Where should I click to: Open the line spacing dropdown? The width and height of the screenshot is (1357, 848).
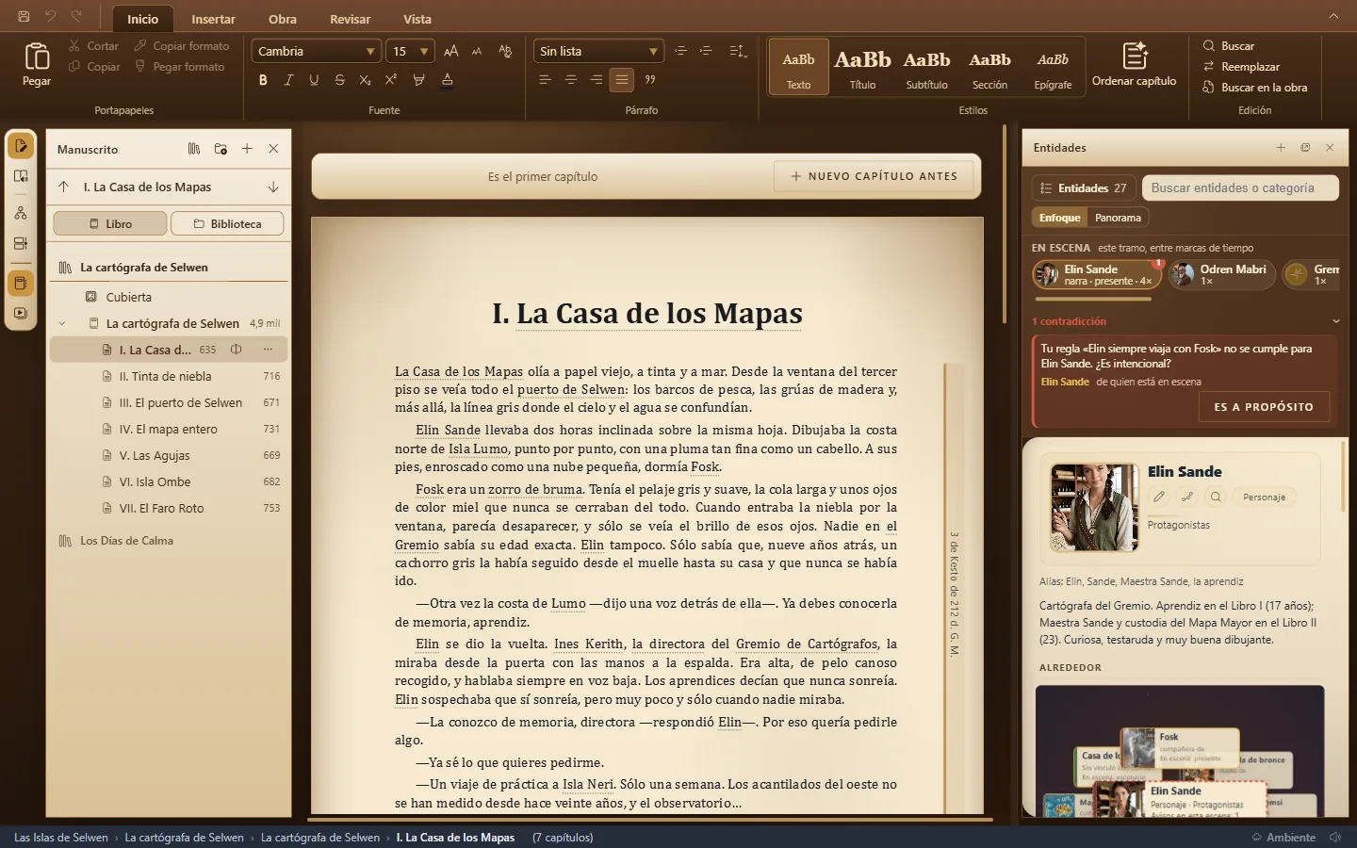[x=738, y=51]
